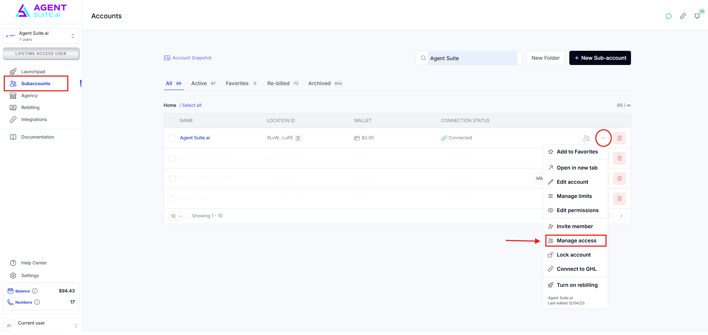
Task: Select Subaccounts in the sidebar
Action: (x=36, y=84)
